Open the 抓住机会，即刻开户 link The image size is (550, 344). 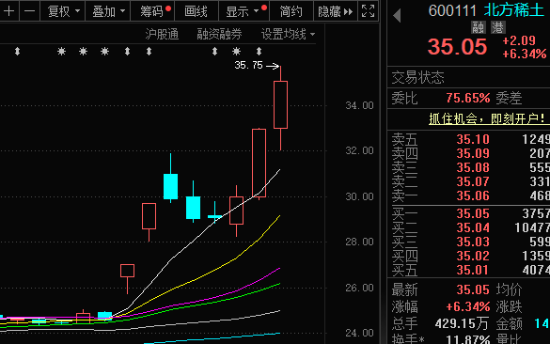[487, 118]
